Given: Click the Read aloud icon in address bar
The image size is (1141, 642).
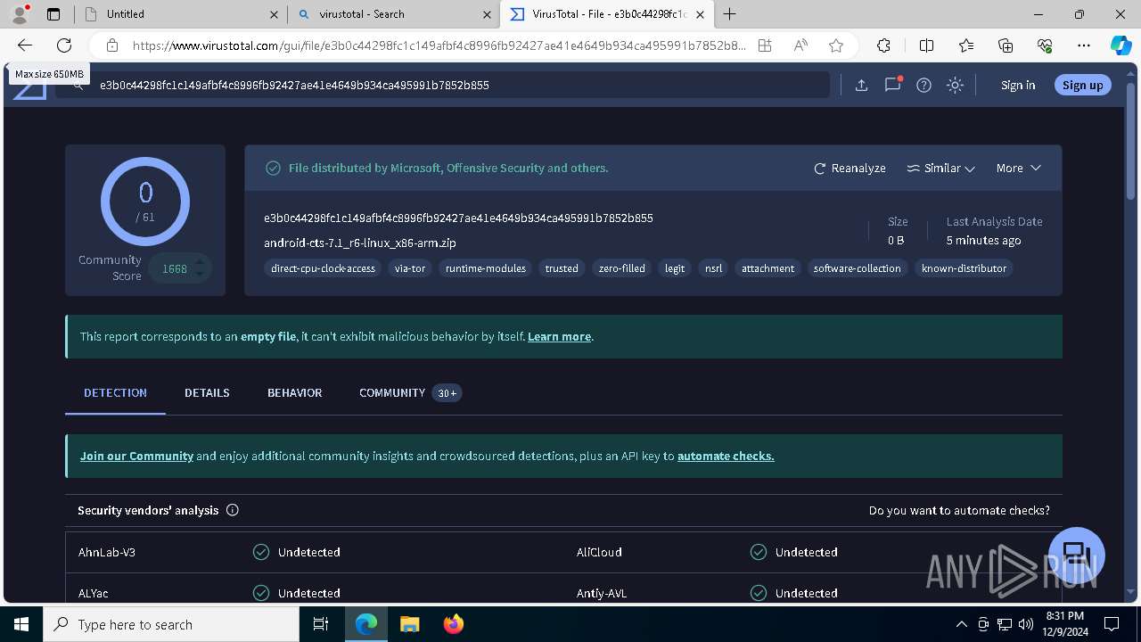Looking at the screenshot, I should [800, 45].
